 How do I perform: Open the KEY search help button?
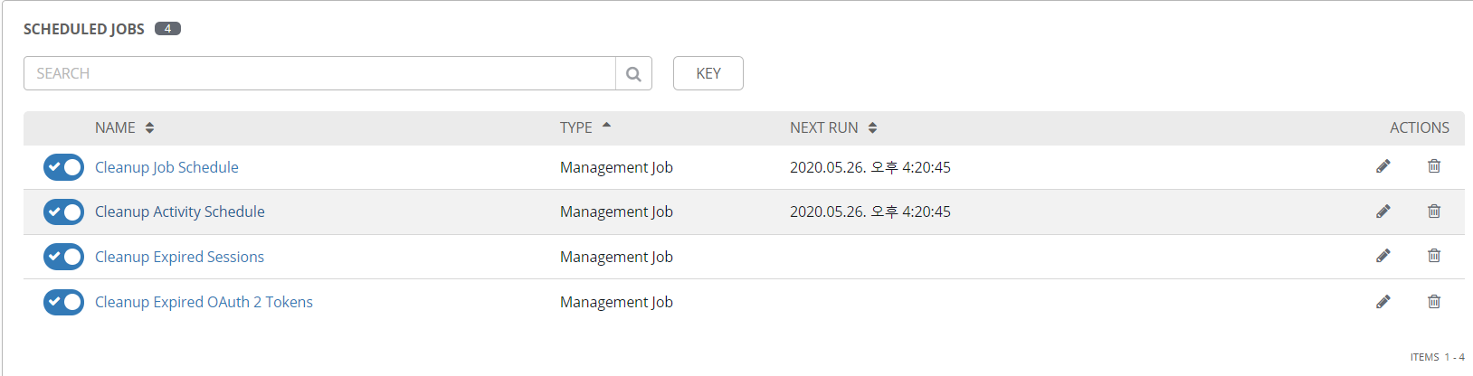708,73
